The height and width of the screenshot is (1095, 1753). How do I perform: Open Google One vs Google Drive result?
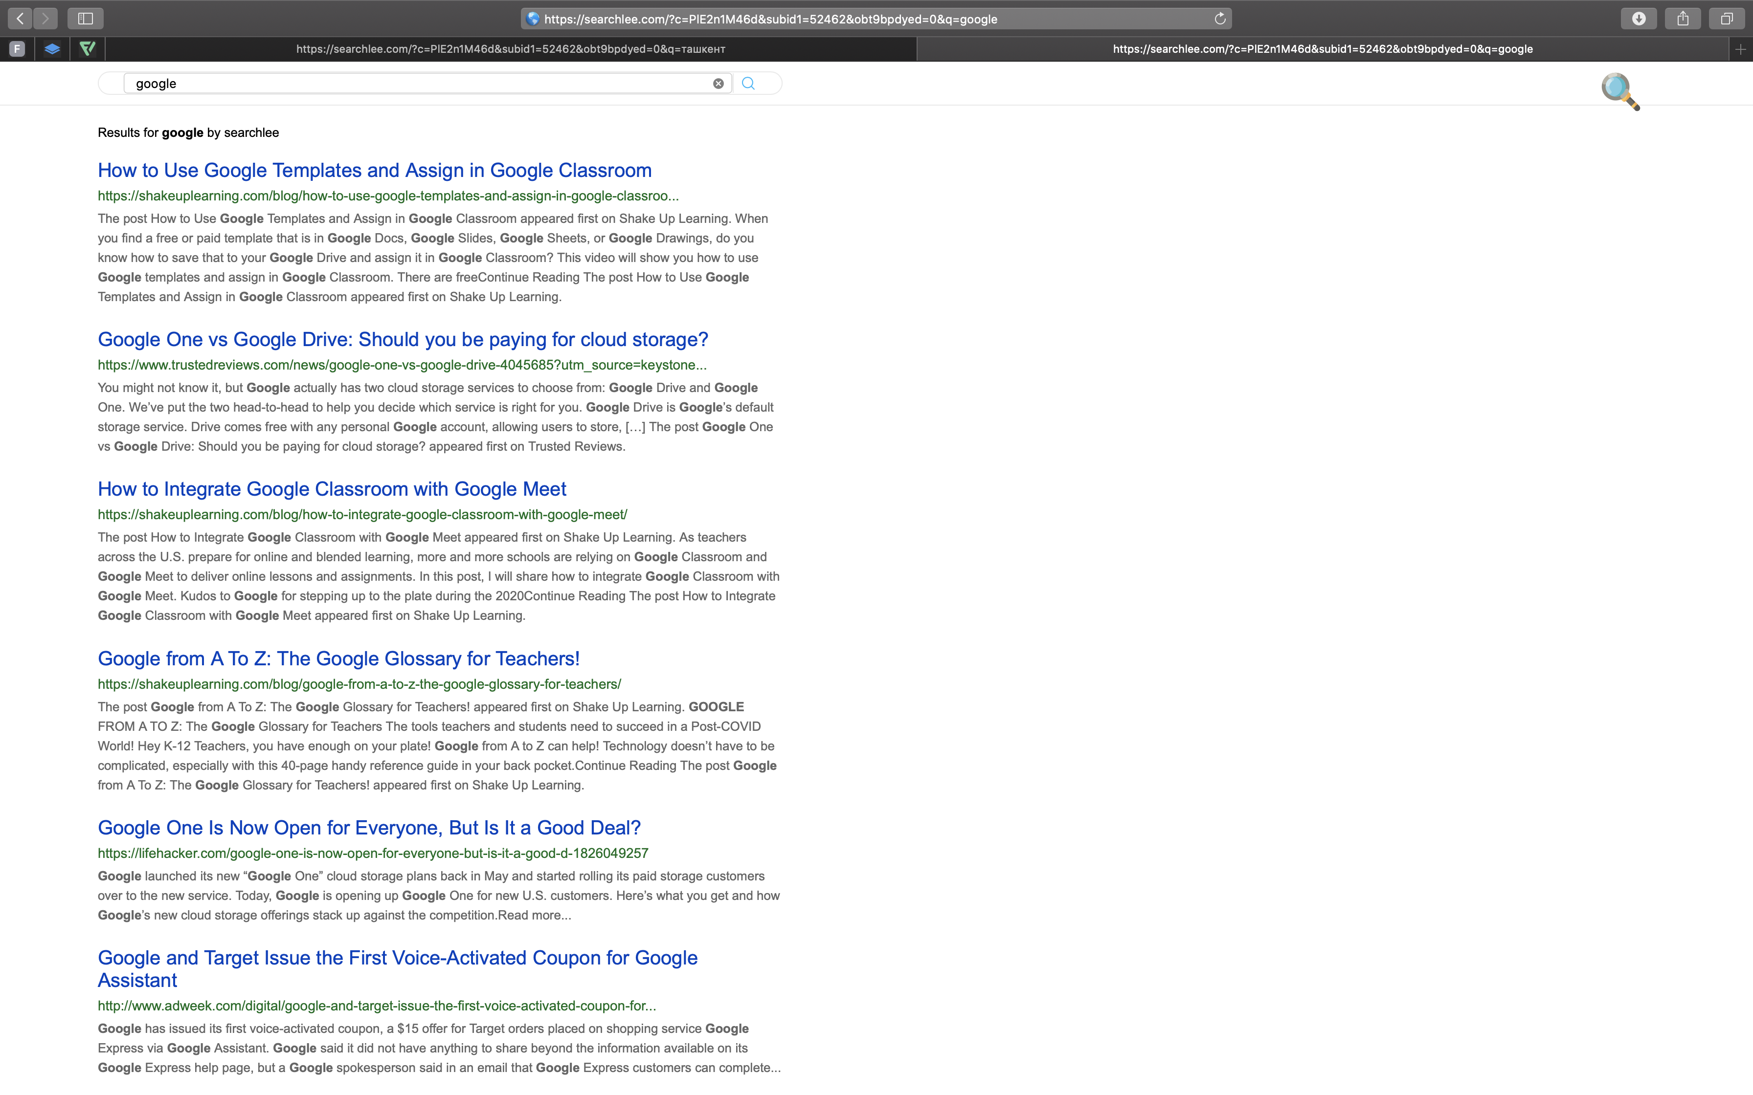[x=403, y=339]
